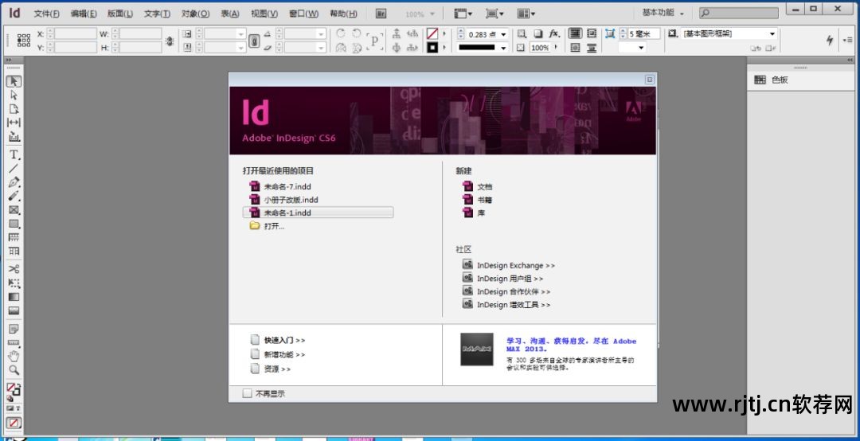Screen dimensions: 860x441
Task: Open the 窗口(W) menu
Action: (x=303, y=14)
